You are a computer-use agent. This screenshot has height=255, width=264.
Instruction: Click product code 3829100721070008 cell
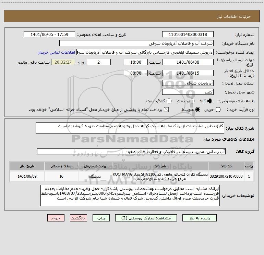[x=226, y=176]
